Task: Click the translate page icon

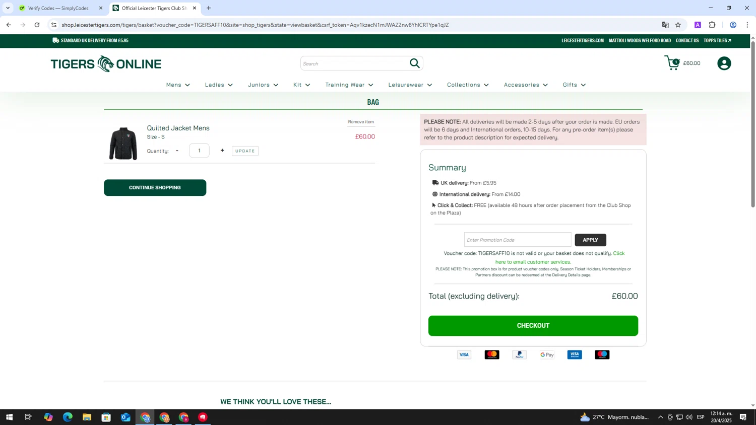Action: coord(665,25)
